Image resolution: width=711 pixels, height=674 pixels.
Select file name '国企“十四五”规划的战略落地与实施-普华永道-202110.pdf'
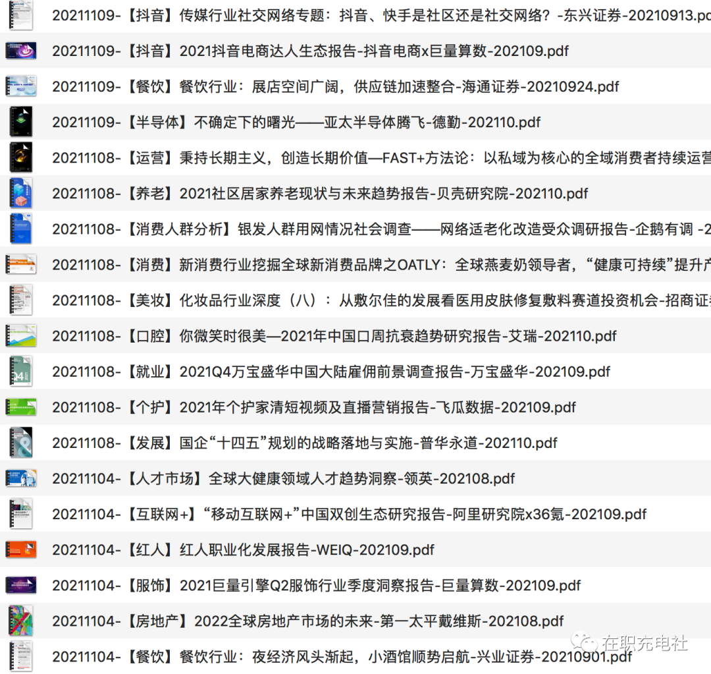coord(368,443)
